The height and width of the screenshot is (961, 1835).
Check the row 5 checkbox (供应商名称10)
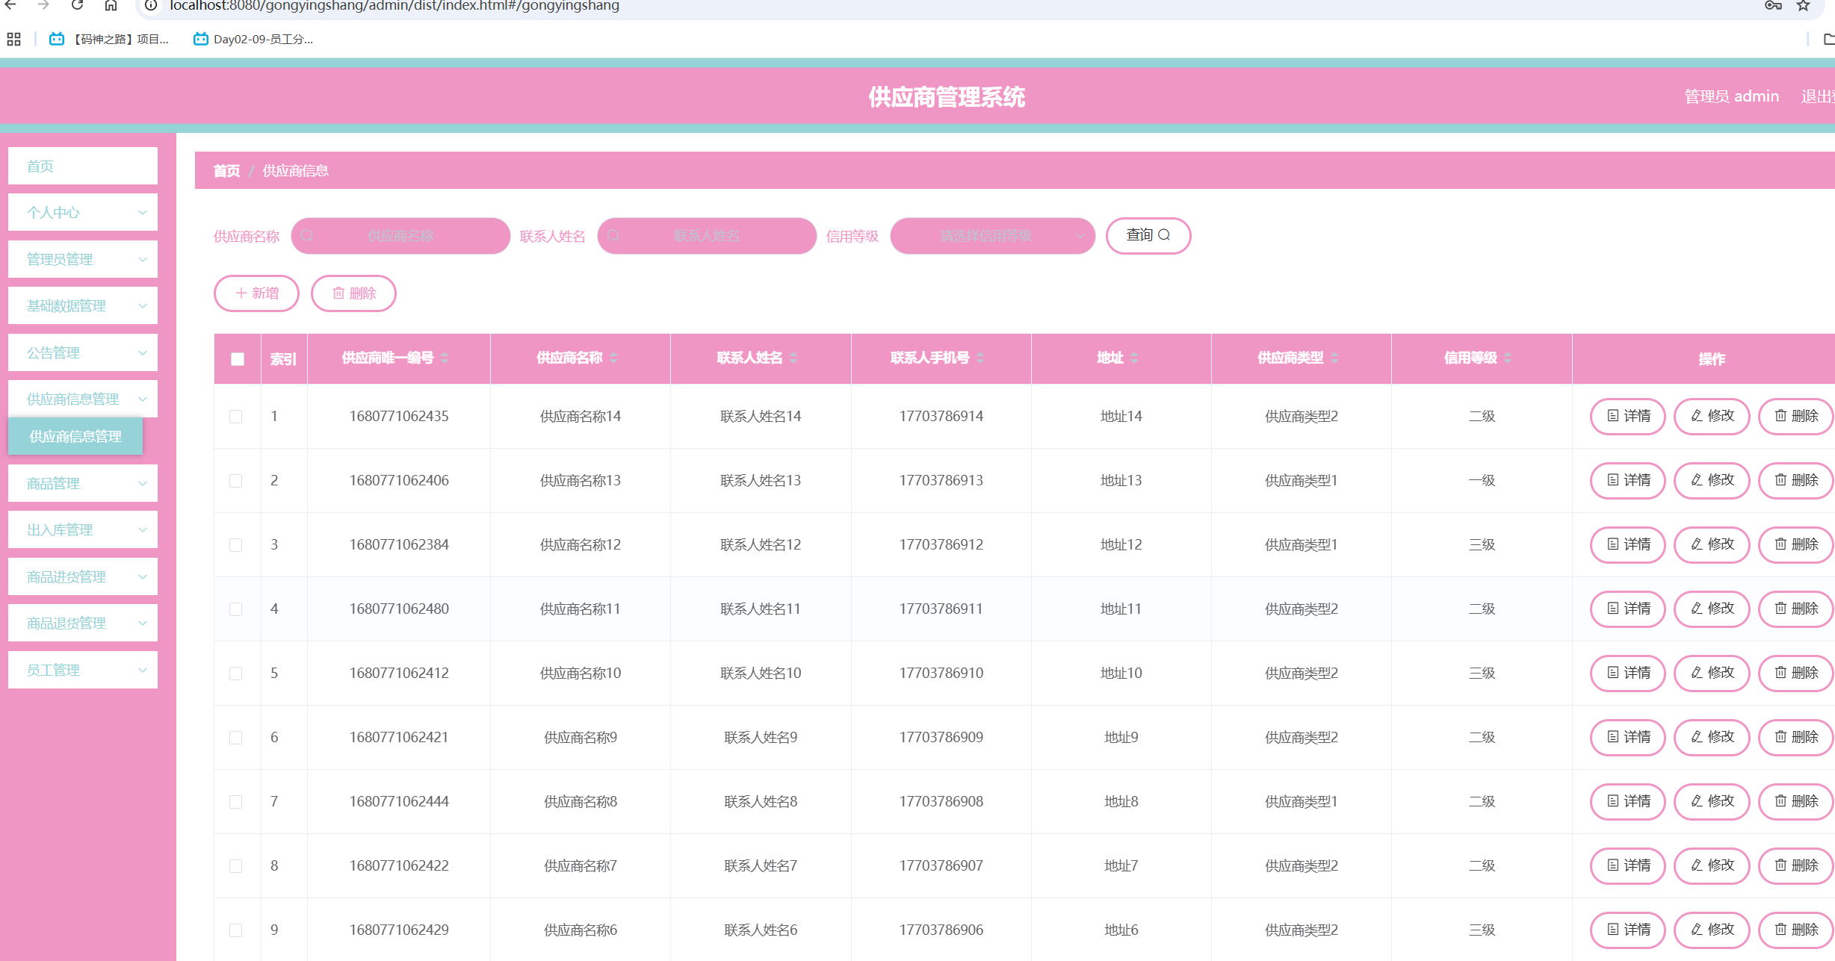pos(235,674)
